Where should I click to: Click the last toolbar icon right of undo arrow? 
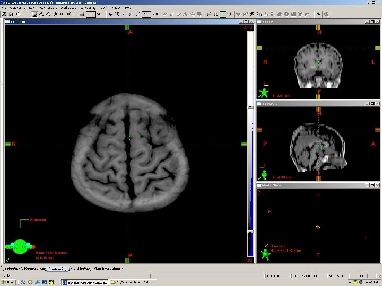click(326, 14)
